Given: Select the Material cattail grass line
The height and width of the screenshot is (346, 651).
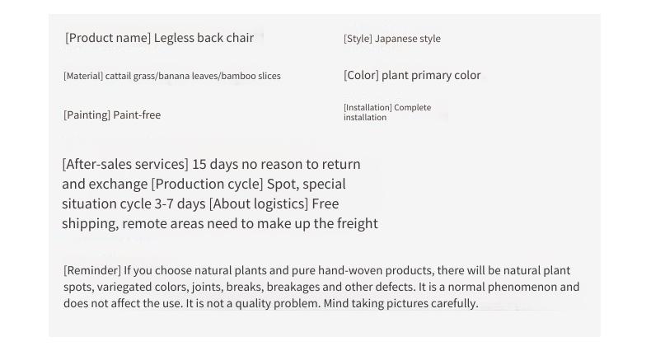Looking at the screenshot, I should (x=172, y=76).
